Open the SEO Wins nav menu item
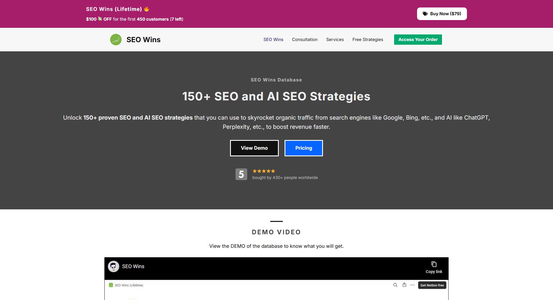Image resolution: width=553 pixels, height=300 pixels. point(273,40)
